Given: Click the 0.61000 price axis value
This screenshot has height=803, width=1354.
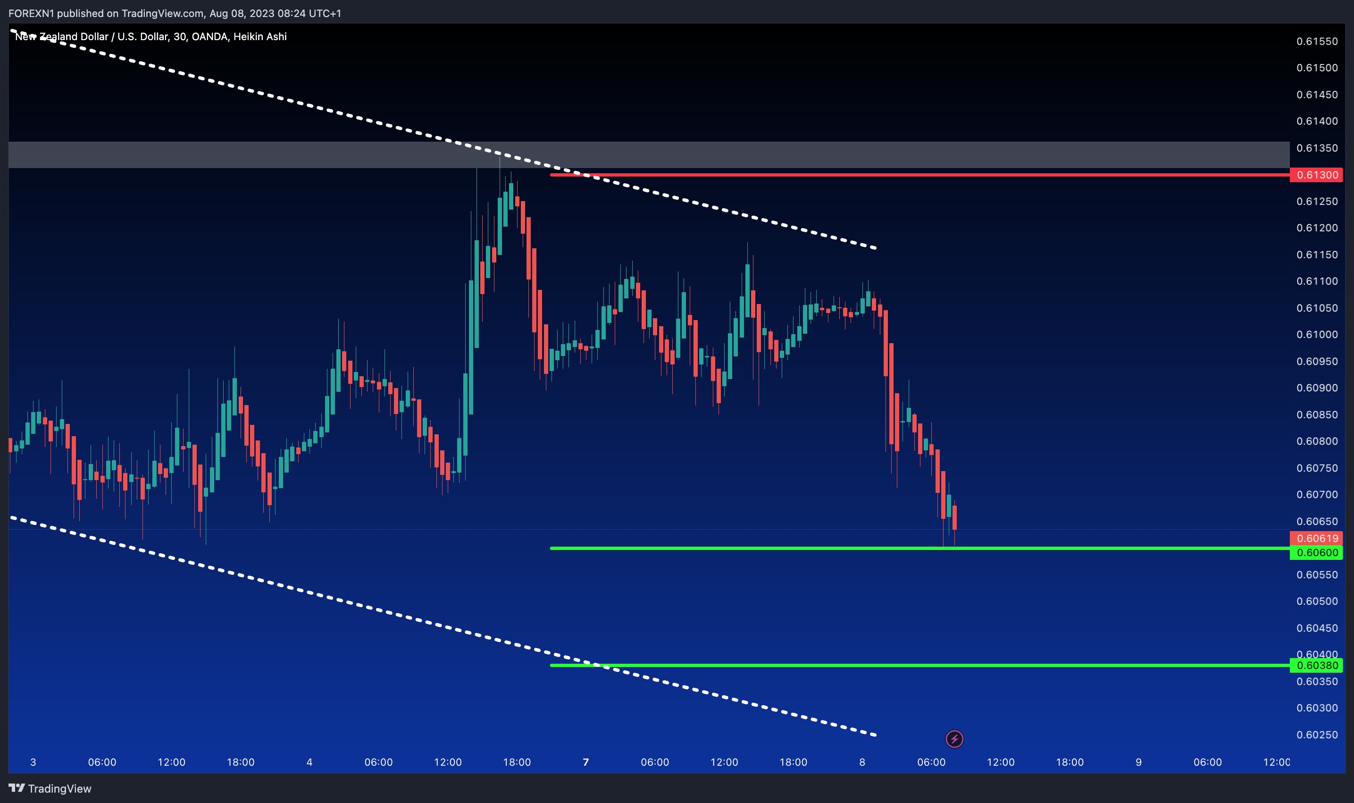Looking at the screenshot, I should [1317, 334].
